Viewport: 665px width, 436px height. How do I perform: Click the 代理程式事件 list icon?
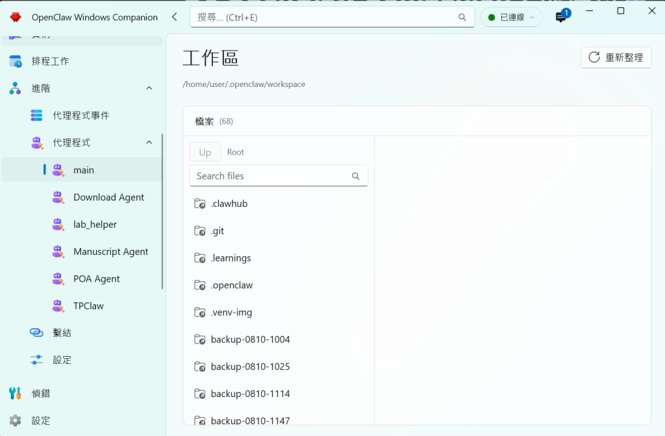tap(36, 115)
